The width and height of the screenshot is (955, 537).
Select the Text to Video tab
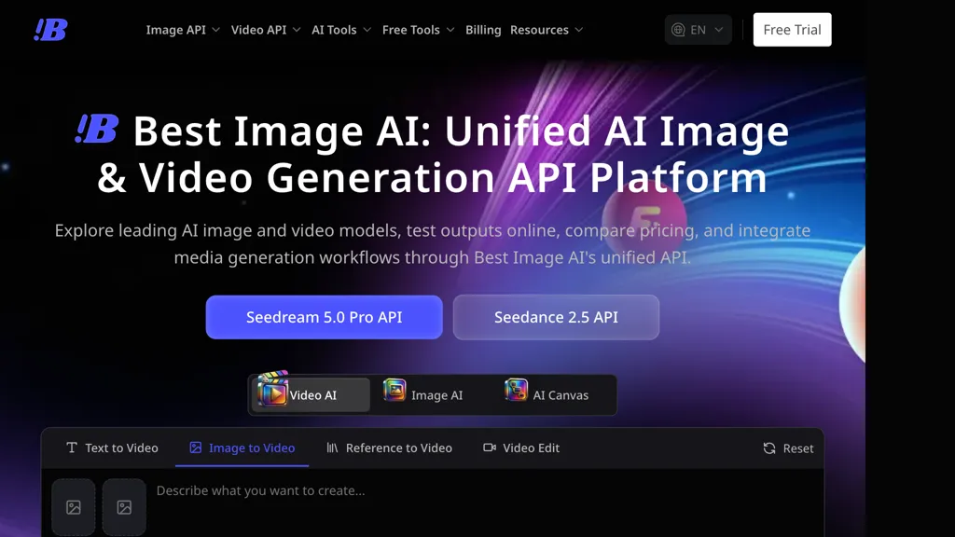[112, 447]
